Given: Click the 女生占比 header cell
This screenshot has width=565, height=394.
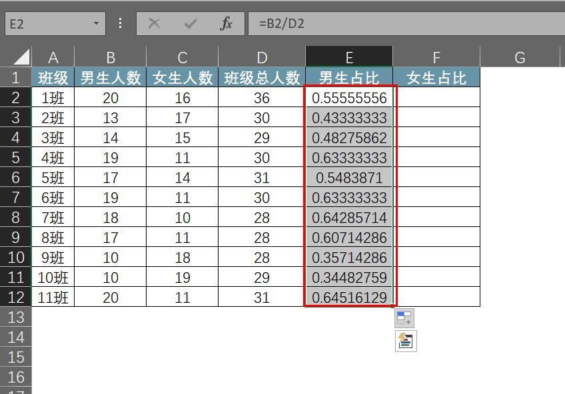Looking at the screenshot, I should click(436, 77).
